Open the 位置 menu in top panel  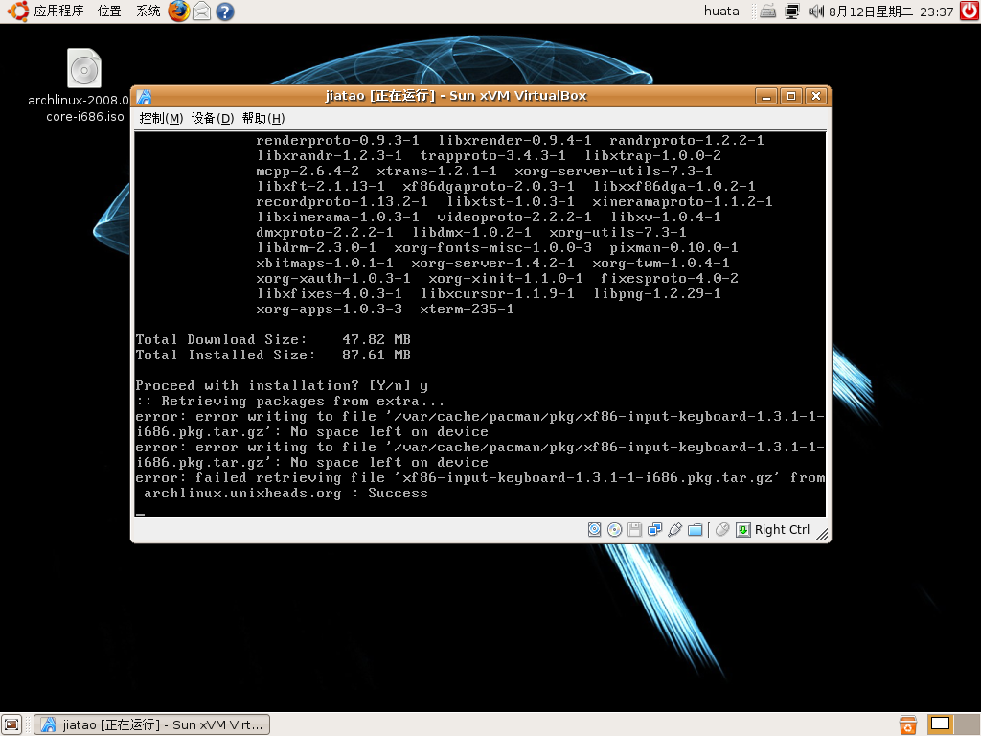pyautogui.click(x=109, y=11)
